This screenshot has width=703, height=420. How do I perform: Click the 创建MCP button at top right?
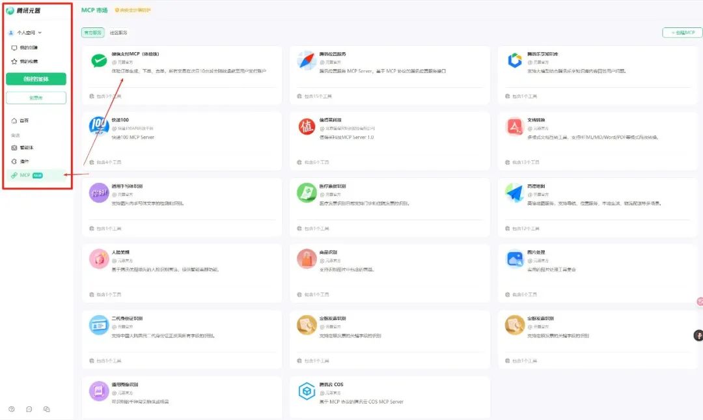(x=682, y=33)
